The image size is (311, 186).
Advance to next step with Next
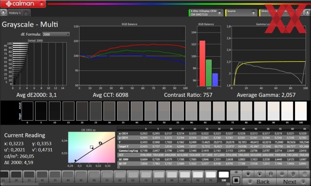click(293, 181)
